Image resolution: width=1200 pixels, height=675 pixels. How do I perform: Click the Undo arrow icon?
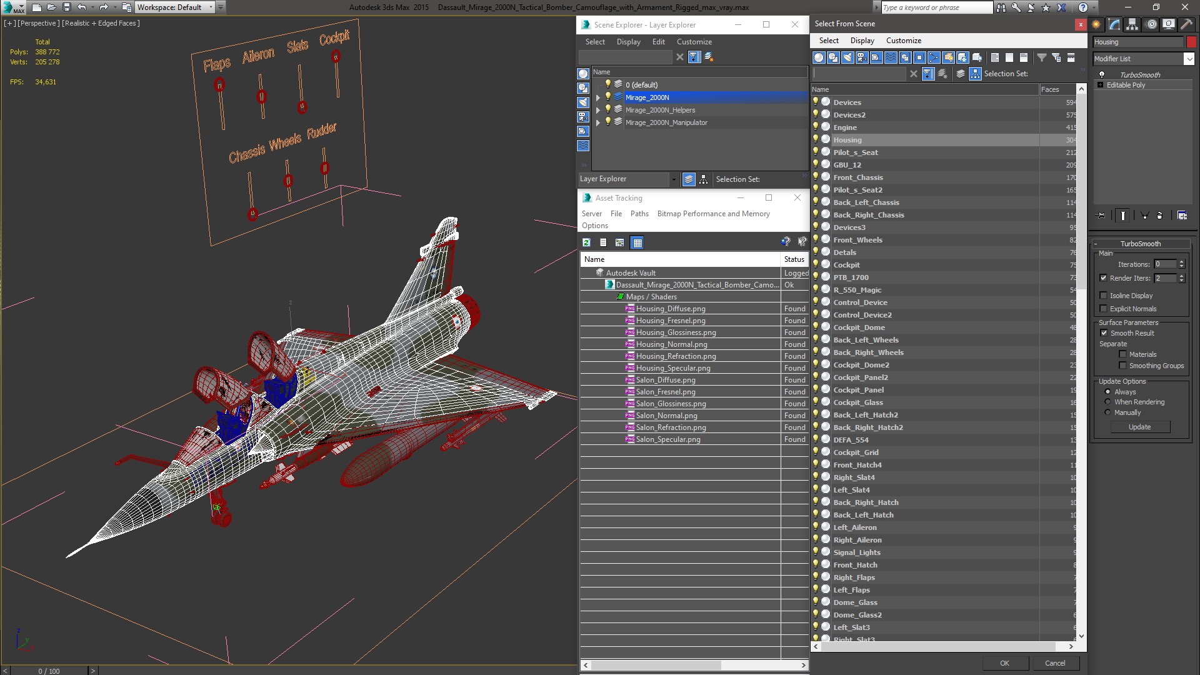[x=81, y=7]
